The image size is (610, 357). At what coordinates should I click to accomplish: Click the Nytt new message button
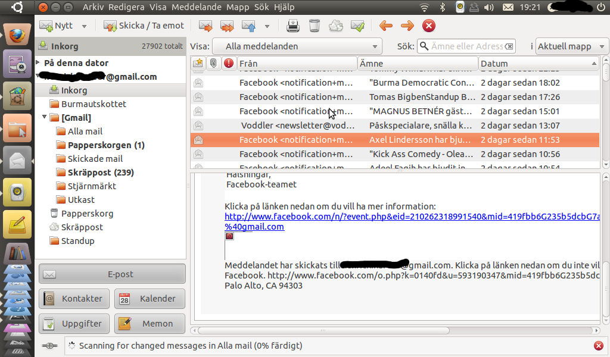(x=57, y=26)
